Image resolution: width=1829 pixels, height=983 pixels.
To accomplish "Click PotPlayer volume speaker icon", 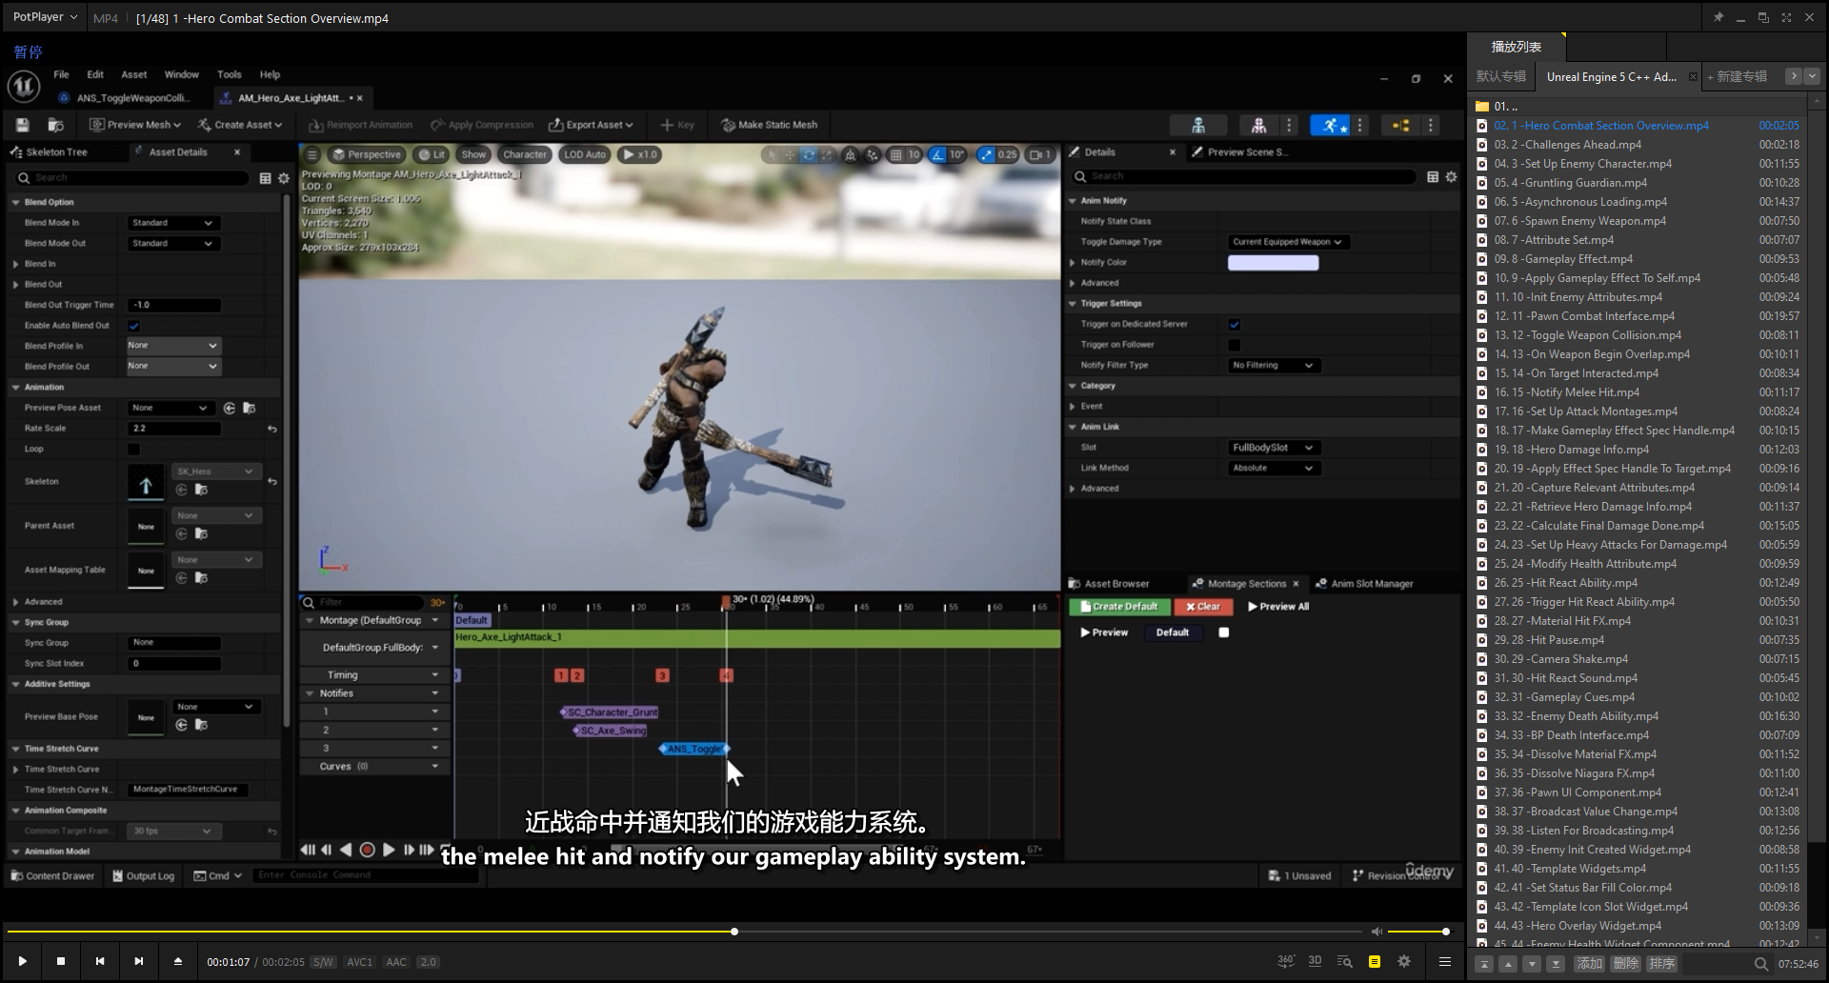I will pyautogui.click(x=1377, y=932).
